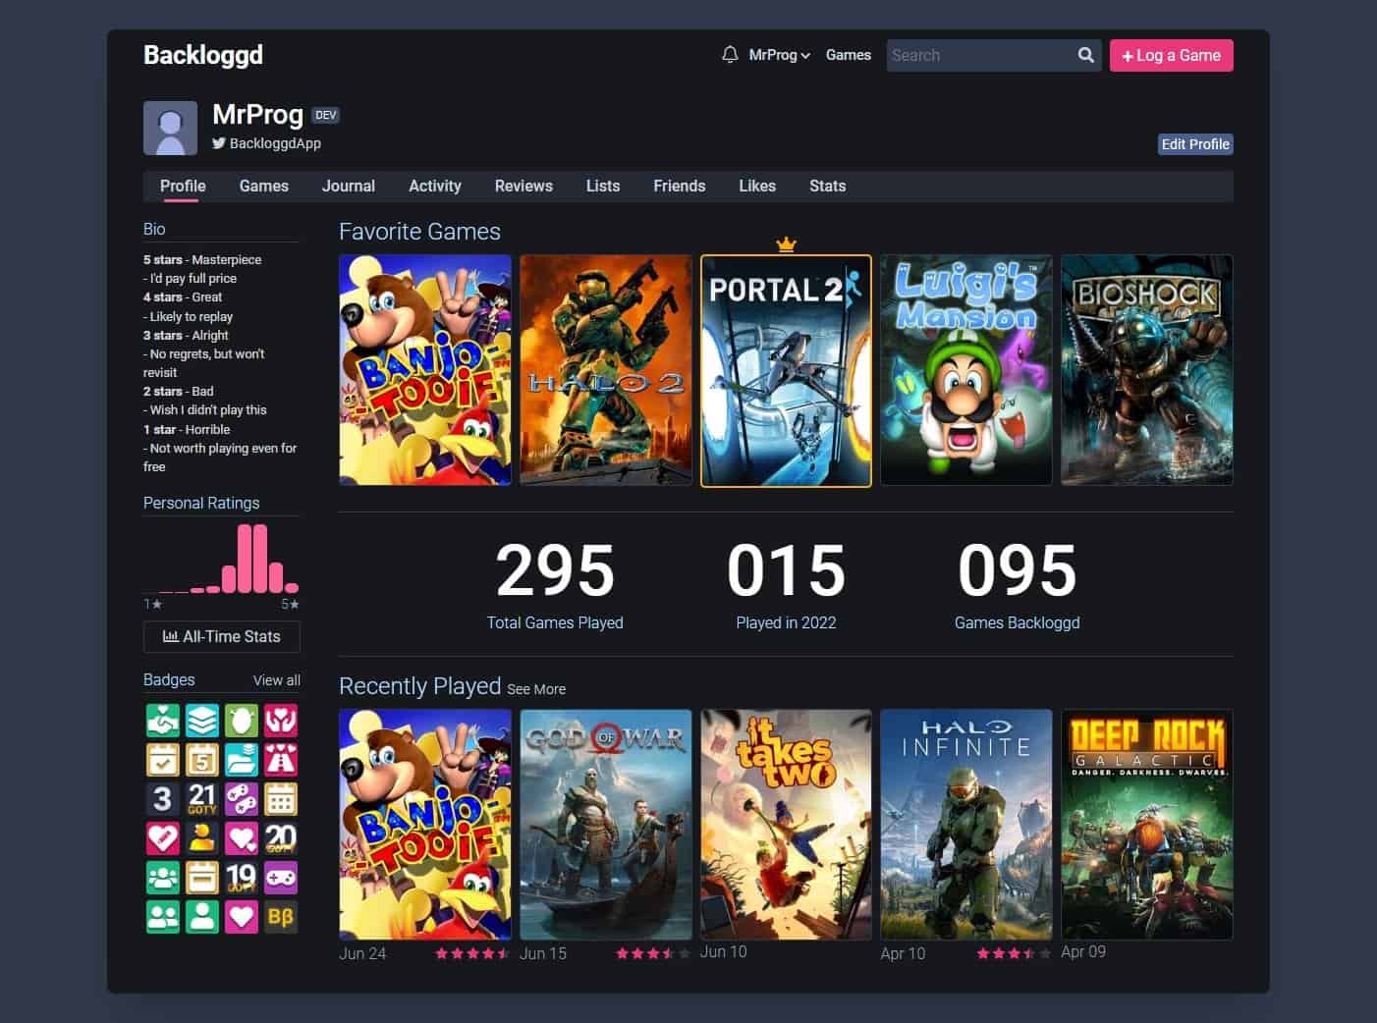Click the 21 GOTY badge

pyautogui.click(x=202, y=798)
